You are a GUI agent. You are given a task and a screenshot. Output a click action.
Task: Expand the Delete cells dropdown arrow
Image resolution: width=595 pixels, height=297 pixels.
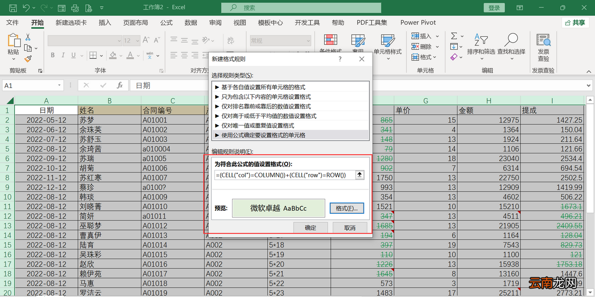coord(437,47)
